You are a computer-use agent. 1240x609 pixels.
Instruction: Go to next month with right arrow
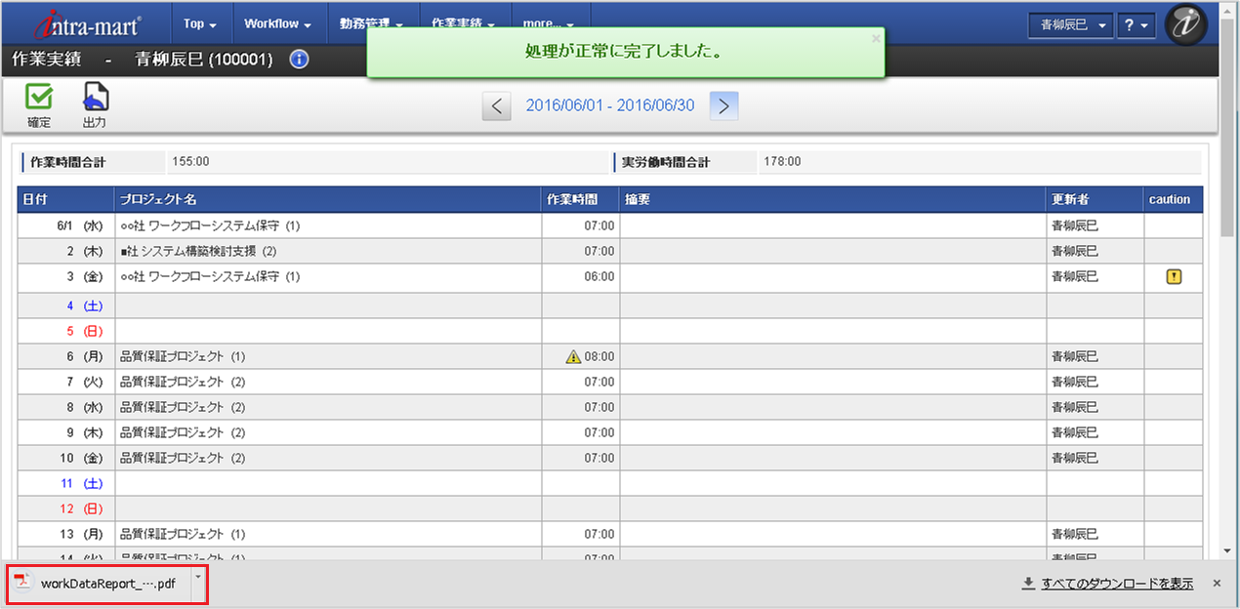[x=723, y=106]
